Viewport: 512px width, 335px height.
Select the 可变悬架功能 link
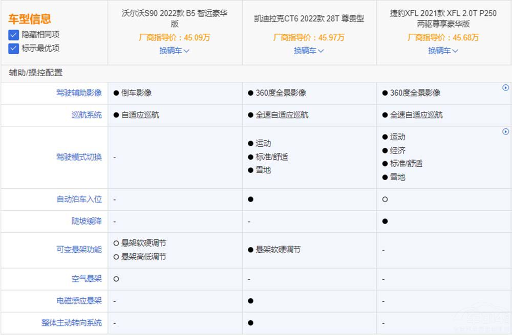(79, 250)
